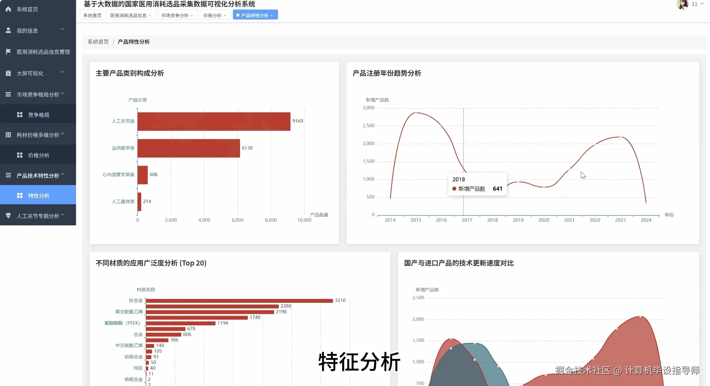Click the 中交联聚乙烯 material label
This screenshot has height=386, width=710.
click(x=129, y=345)
